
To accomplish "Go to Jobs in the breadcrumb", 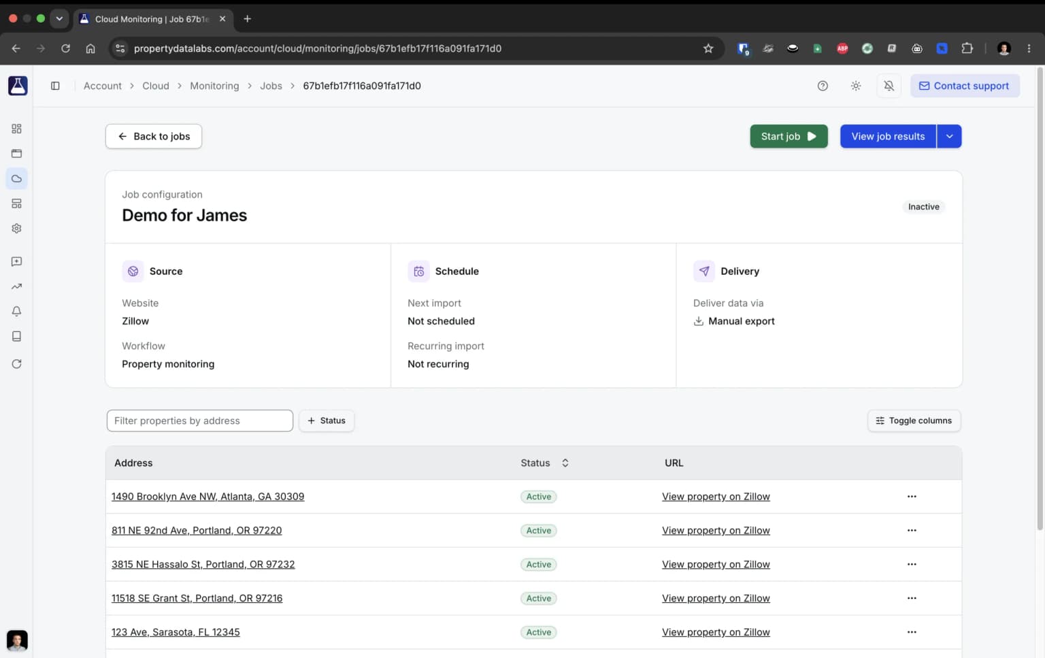I will tap(271, 86).
